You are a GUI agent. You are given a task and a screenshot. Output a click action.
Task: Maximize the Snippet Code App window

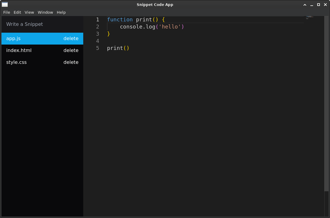coord(318,4)
